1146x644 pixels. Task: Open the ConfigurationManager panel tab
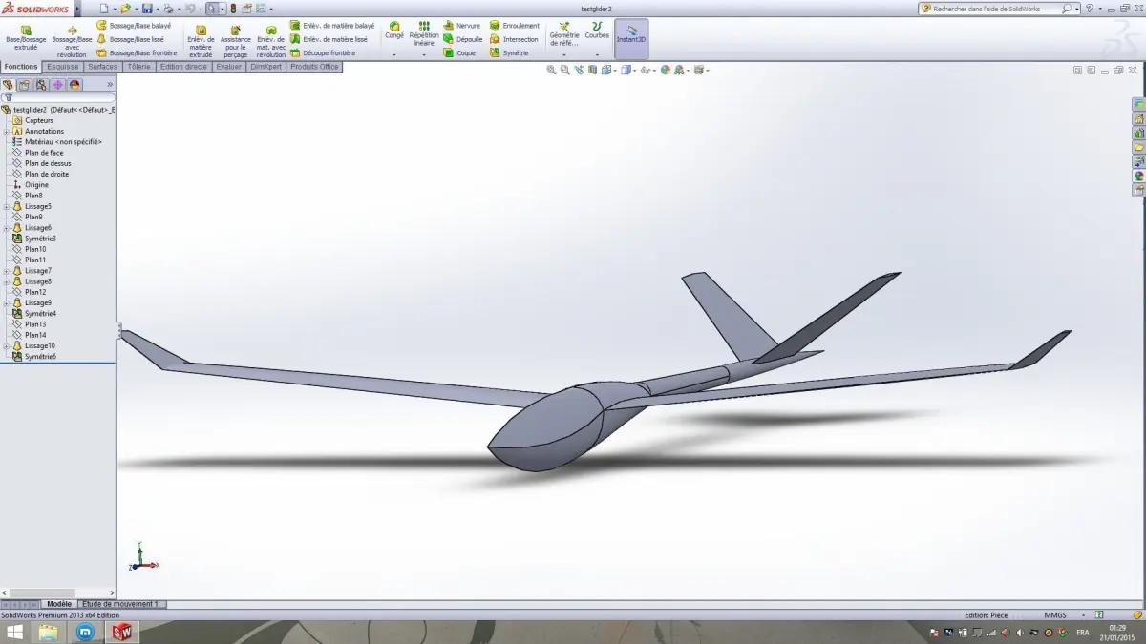[41, 85]
